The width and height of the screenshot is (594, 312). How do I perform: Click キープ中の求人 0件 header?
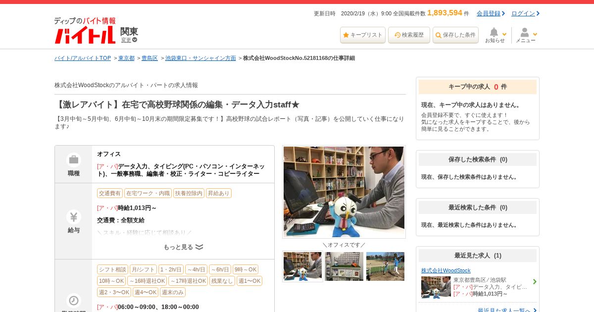click(x=478, y=87)
